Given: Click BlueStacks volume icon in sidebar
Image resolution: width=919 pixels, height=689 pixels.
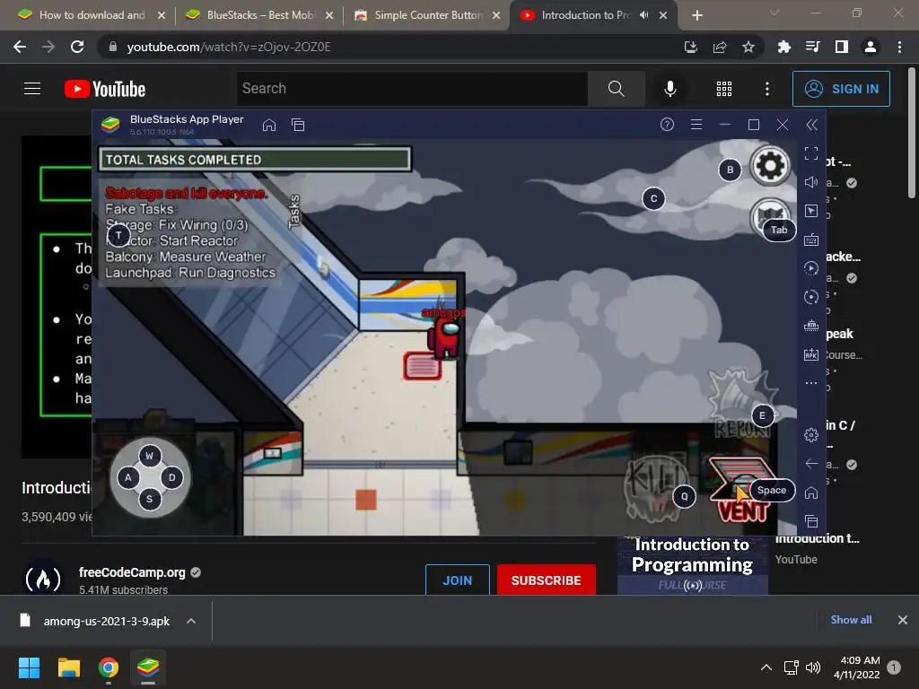Looking at the screenshot, I should 811,182.
